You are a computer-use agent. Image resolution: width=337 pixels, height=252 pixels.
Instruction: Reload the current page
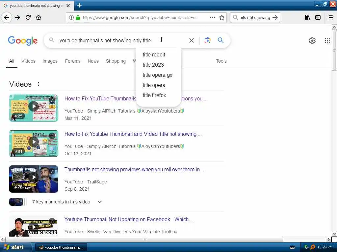pyautogui.click(x=28, y=17)
